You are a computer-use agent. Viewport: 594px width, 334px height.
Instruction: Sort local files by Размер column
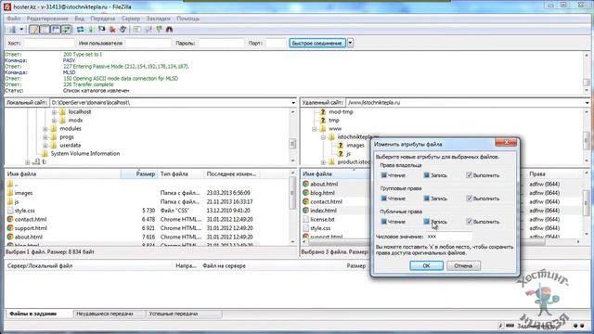pos(138,173)
